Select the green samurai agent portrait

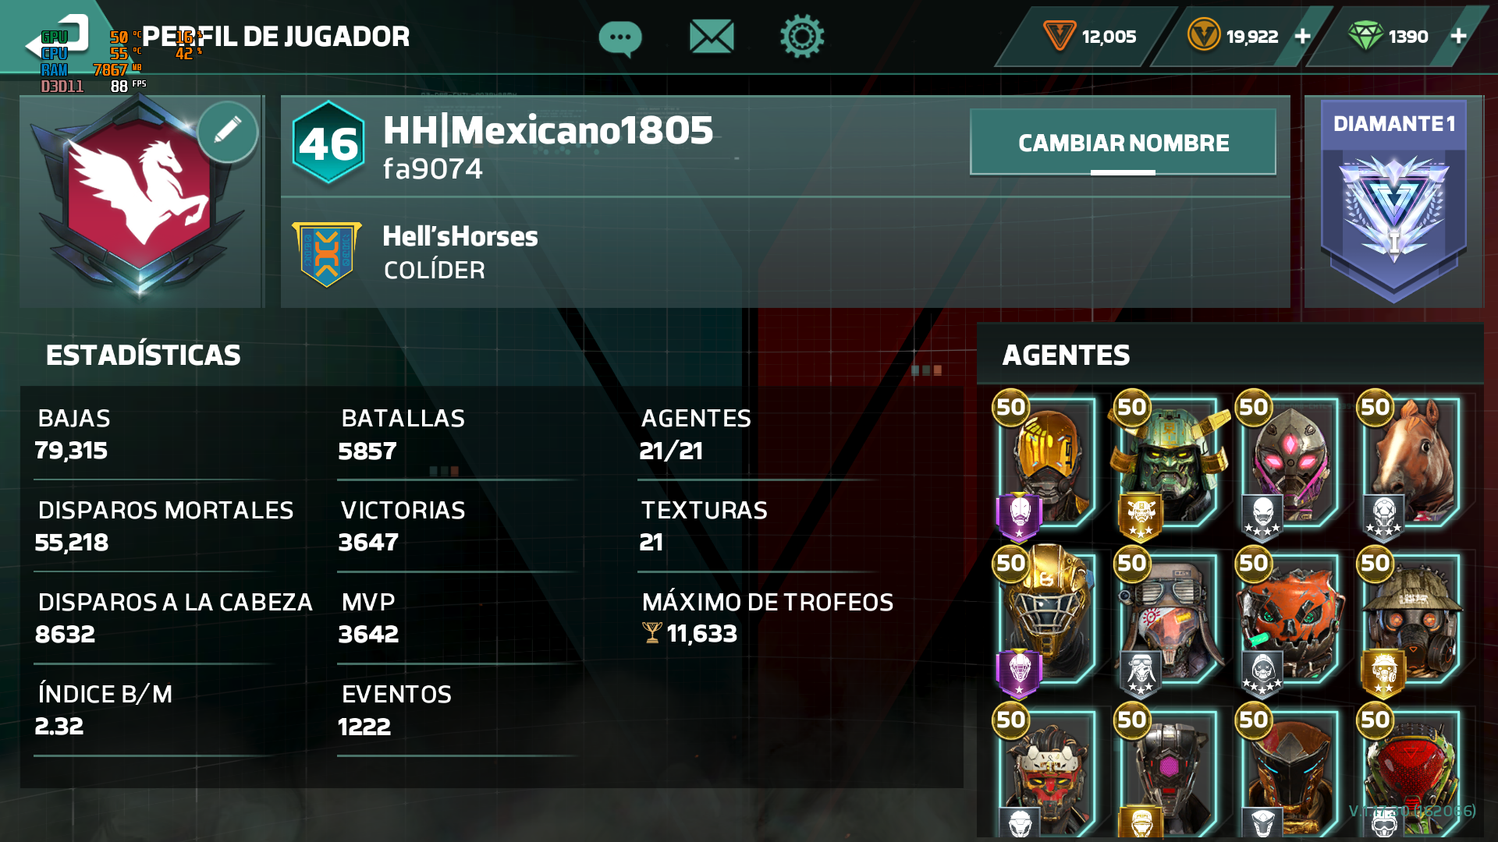(x=1169, y=464)
